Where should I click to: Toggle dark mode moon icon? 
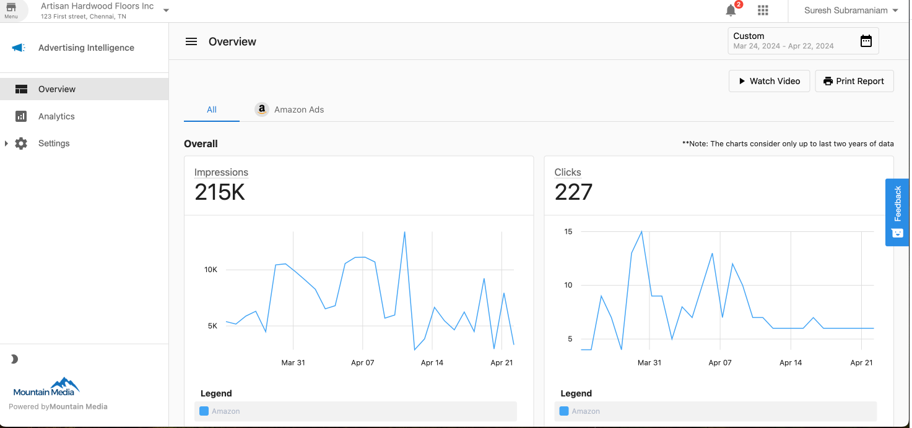14,359
